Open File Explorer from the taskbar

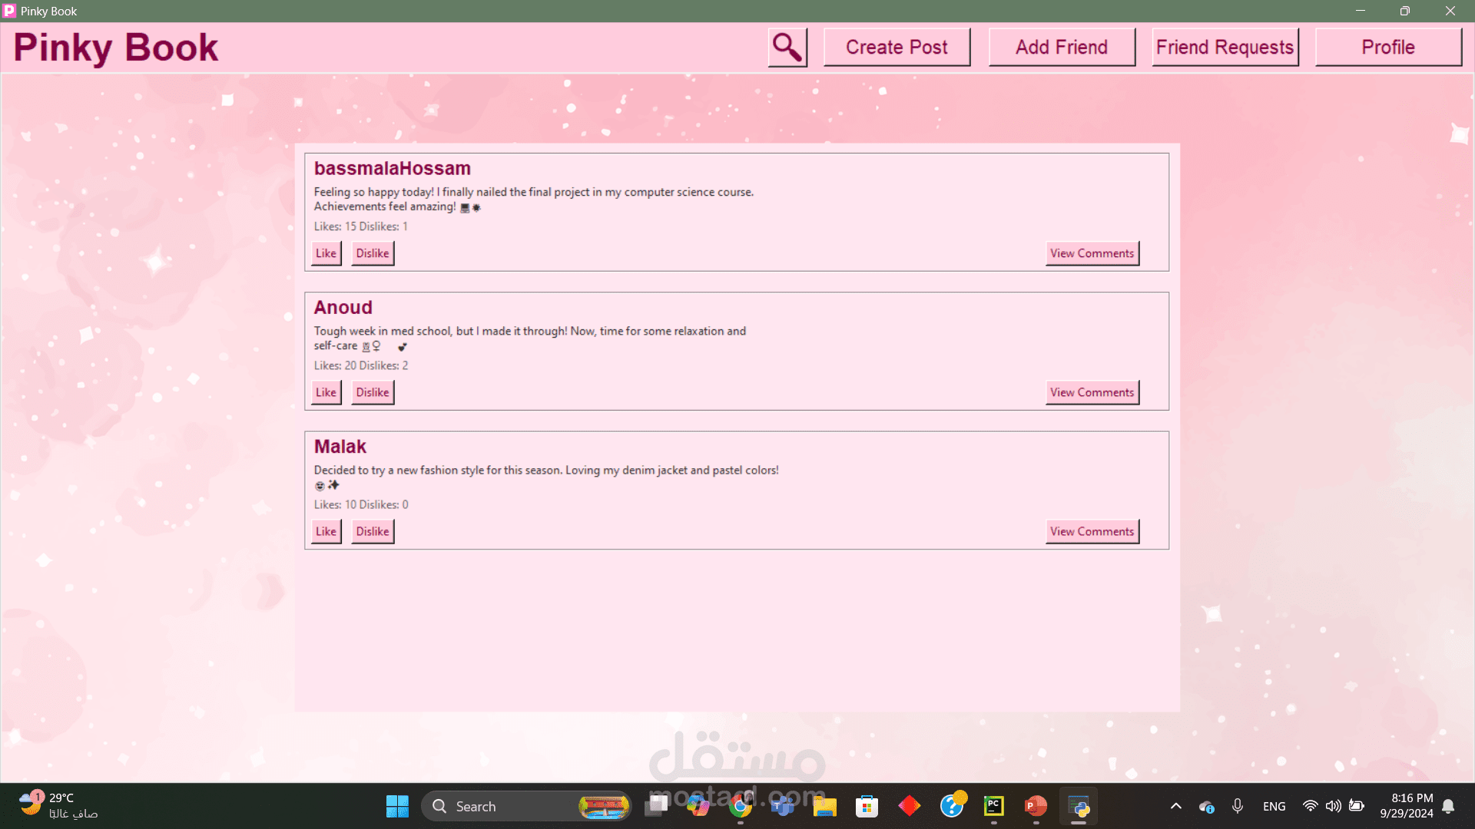[824, 806]
